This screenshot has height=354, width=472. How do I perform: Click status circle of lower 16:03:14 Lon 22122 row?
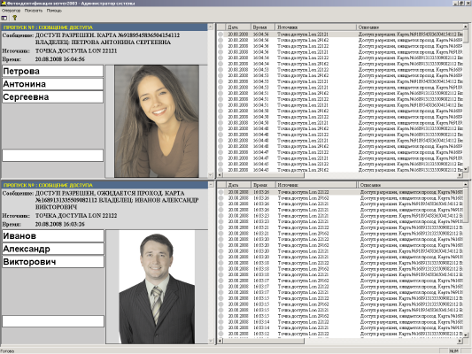pyautogui.click(x=221, y=322)
